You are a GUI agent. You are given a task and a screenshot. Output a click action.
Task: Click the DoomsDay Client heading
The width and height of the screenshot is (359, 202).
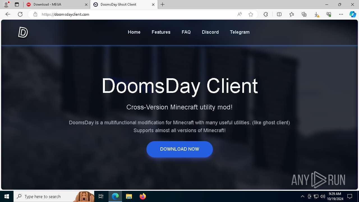[179, 86]
